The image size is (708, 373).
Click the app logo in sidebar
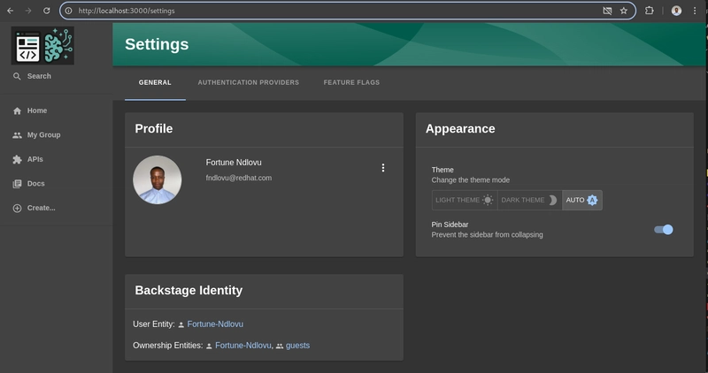(42, 45)
